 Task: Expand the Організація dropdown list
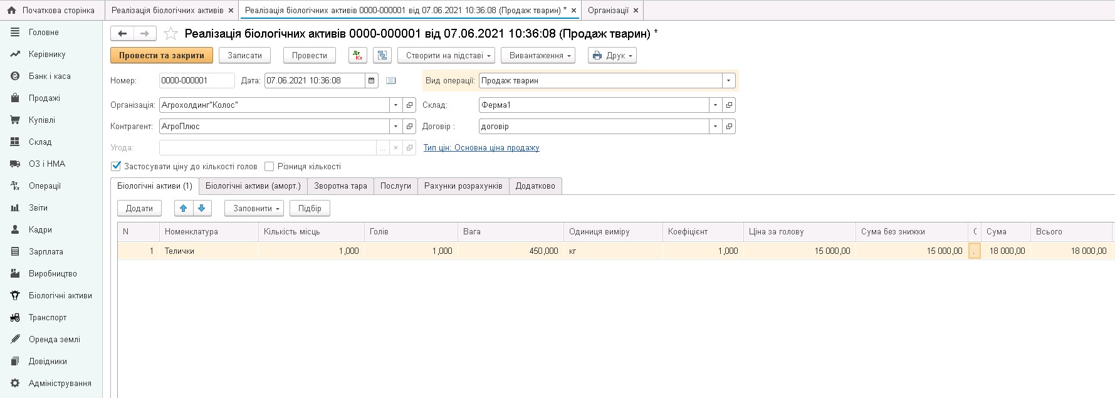coord(395,105)
